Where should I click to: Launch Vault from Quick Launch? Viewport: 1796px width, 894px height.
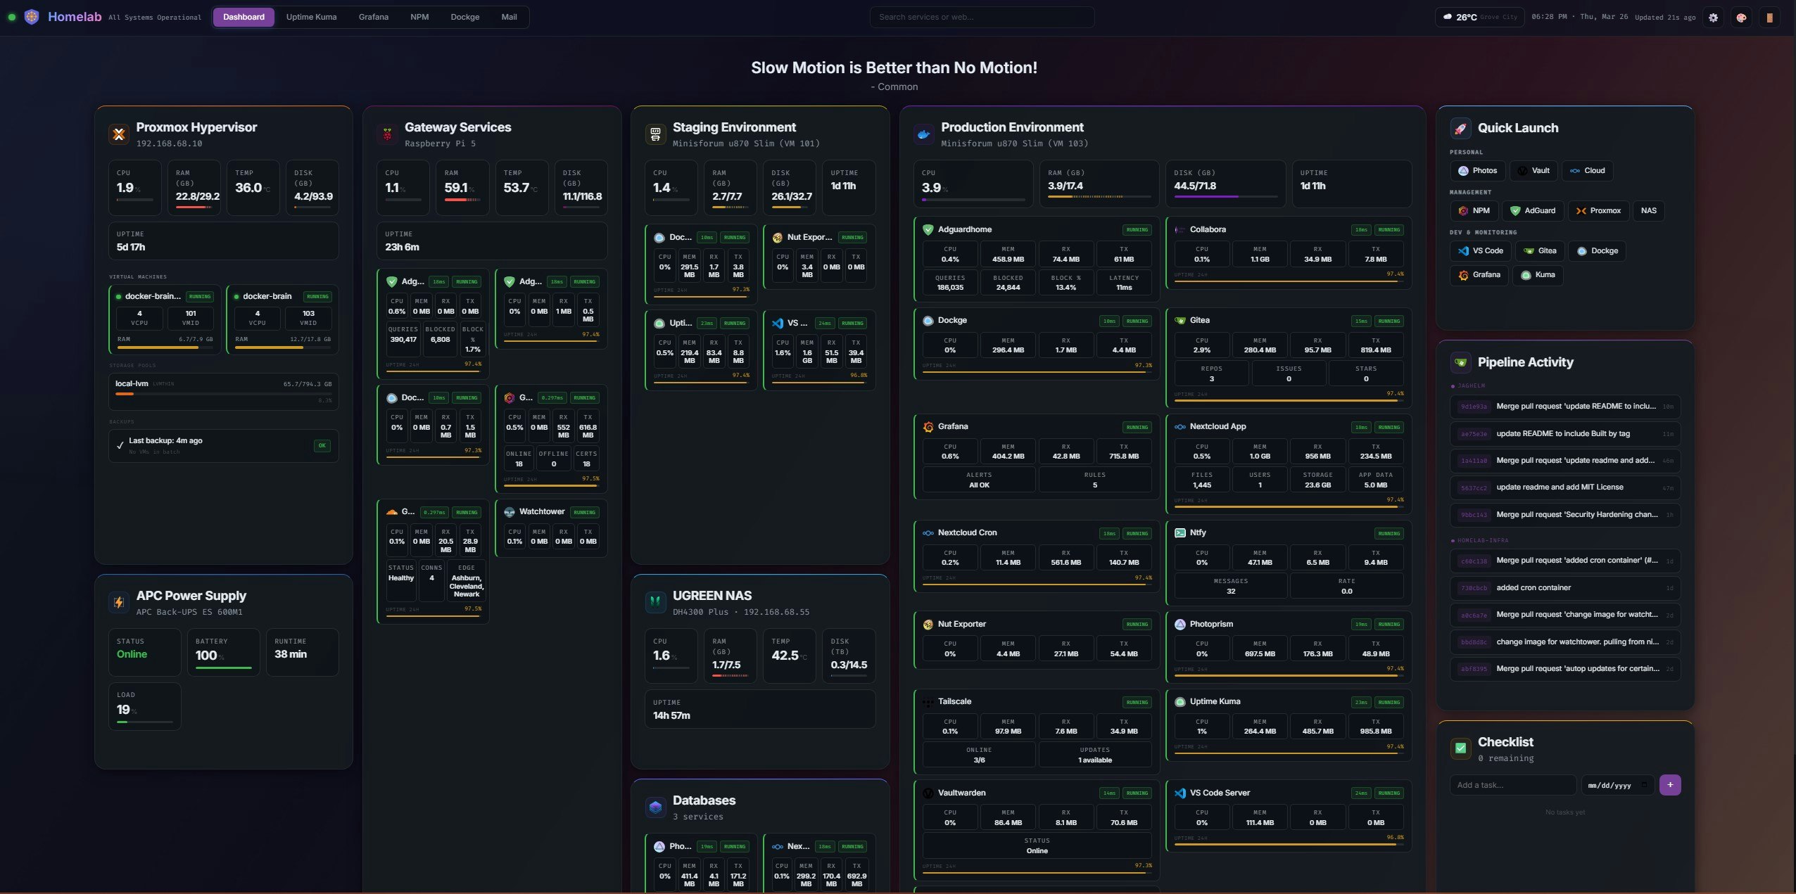(1533, 170)
